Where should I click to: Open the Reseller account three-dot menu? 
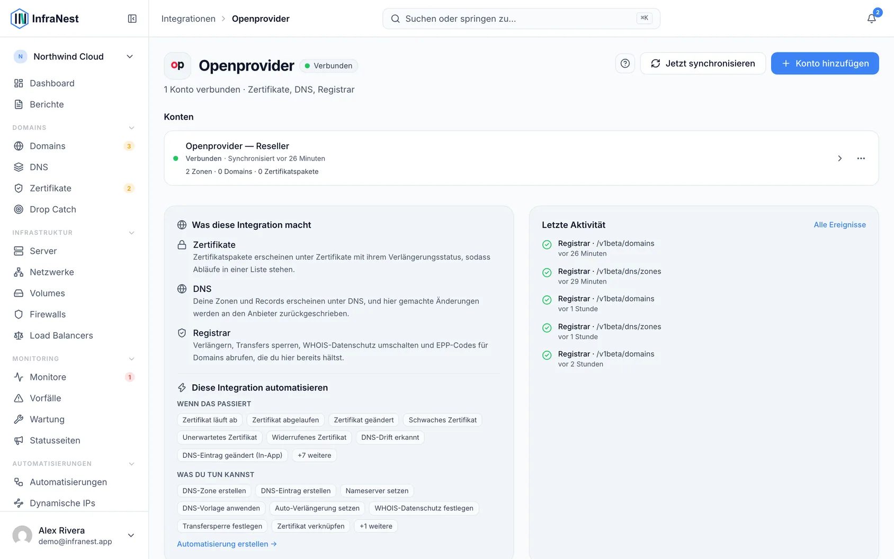point(861,158)
